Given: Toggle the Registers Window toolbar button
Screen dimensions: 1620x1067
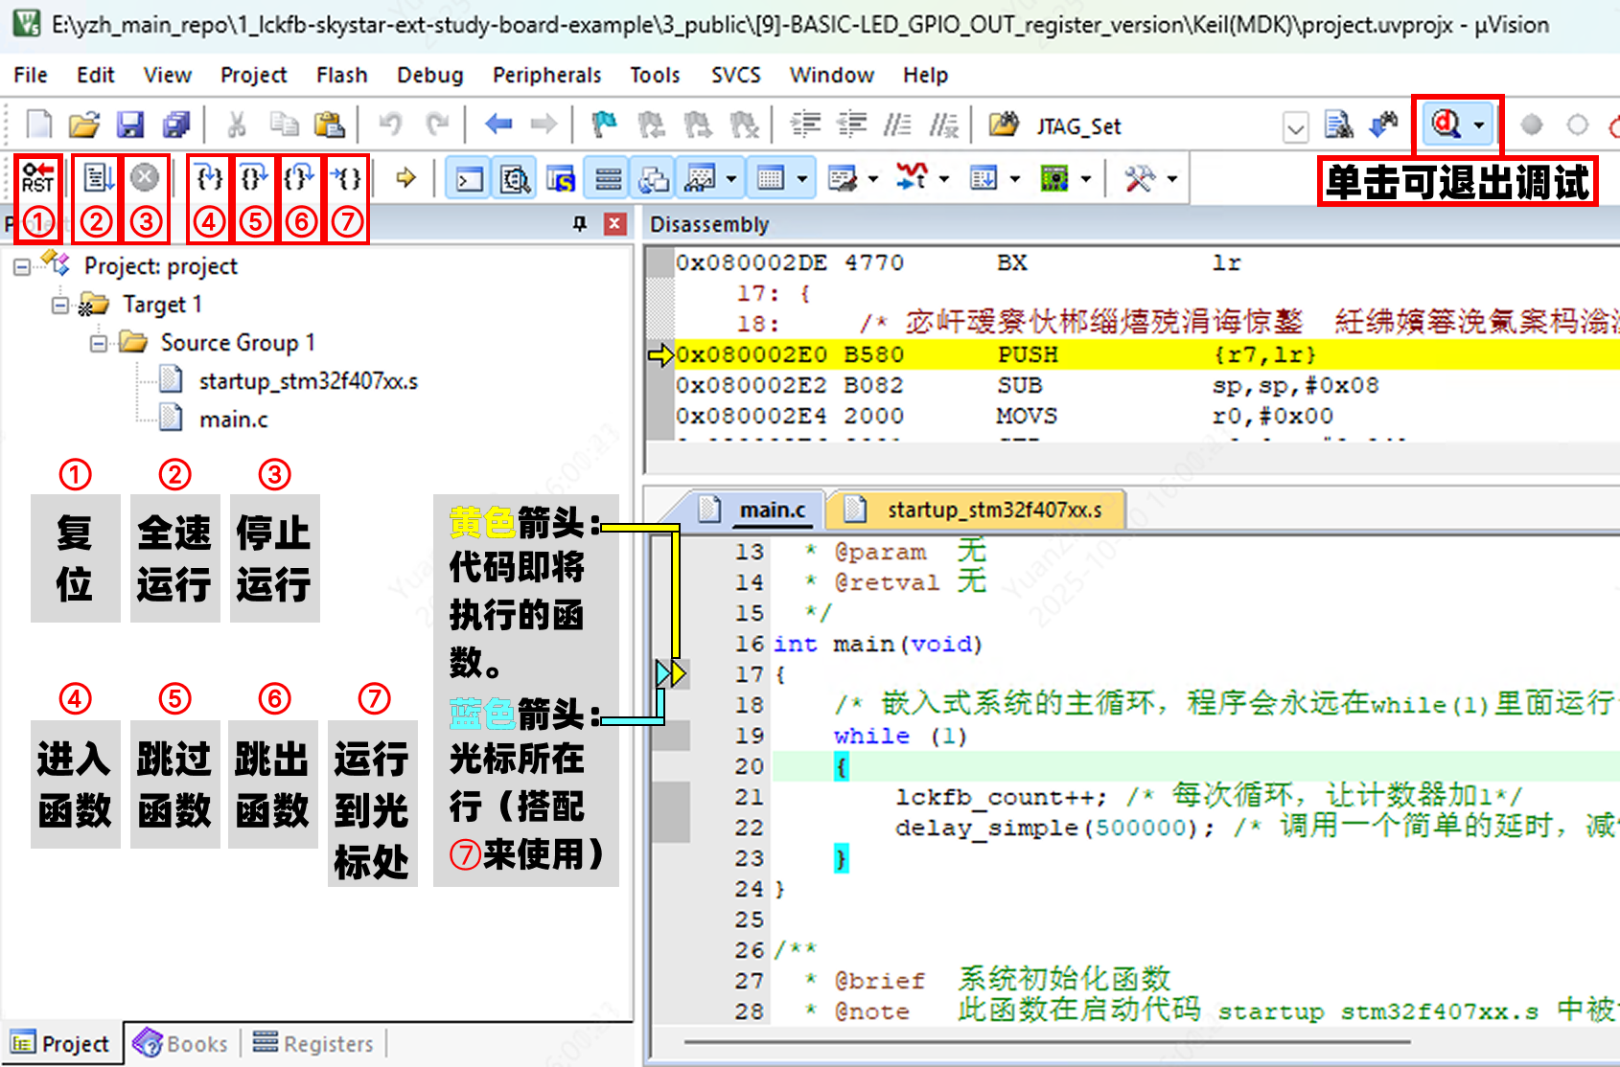Looking at the screenshot, I should pos(608,179).
